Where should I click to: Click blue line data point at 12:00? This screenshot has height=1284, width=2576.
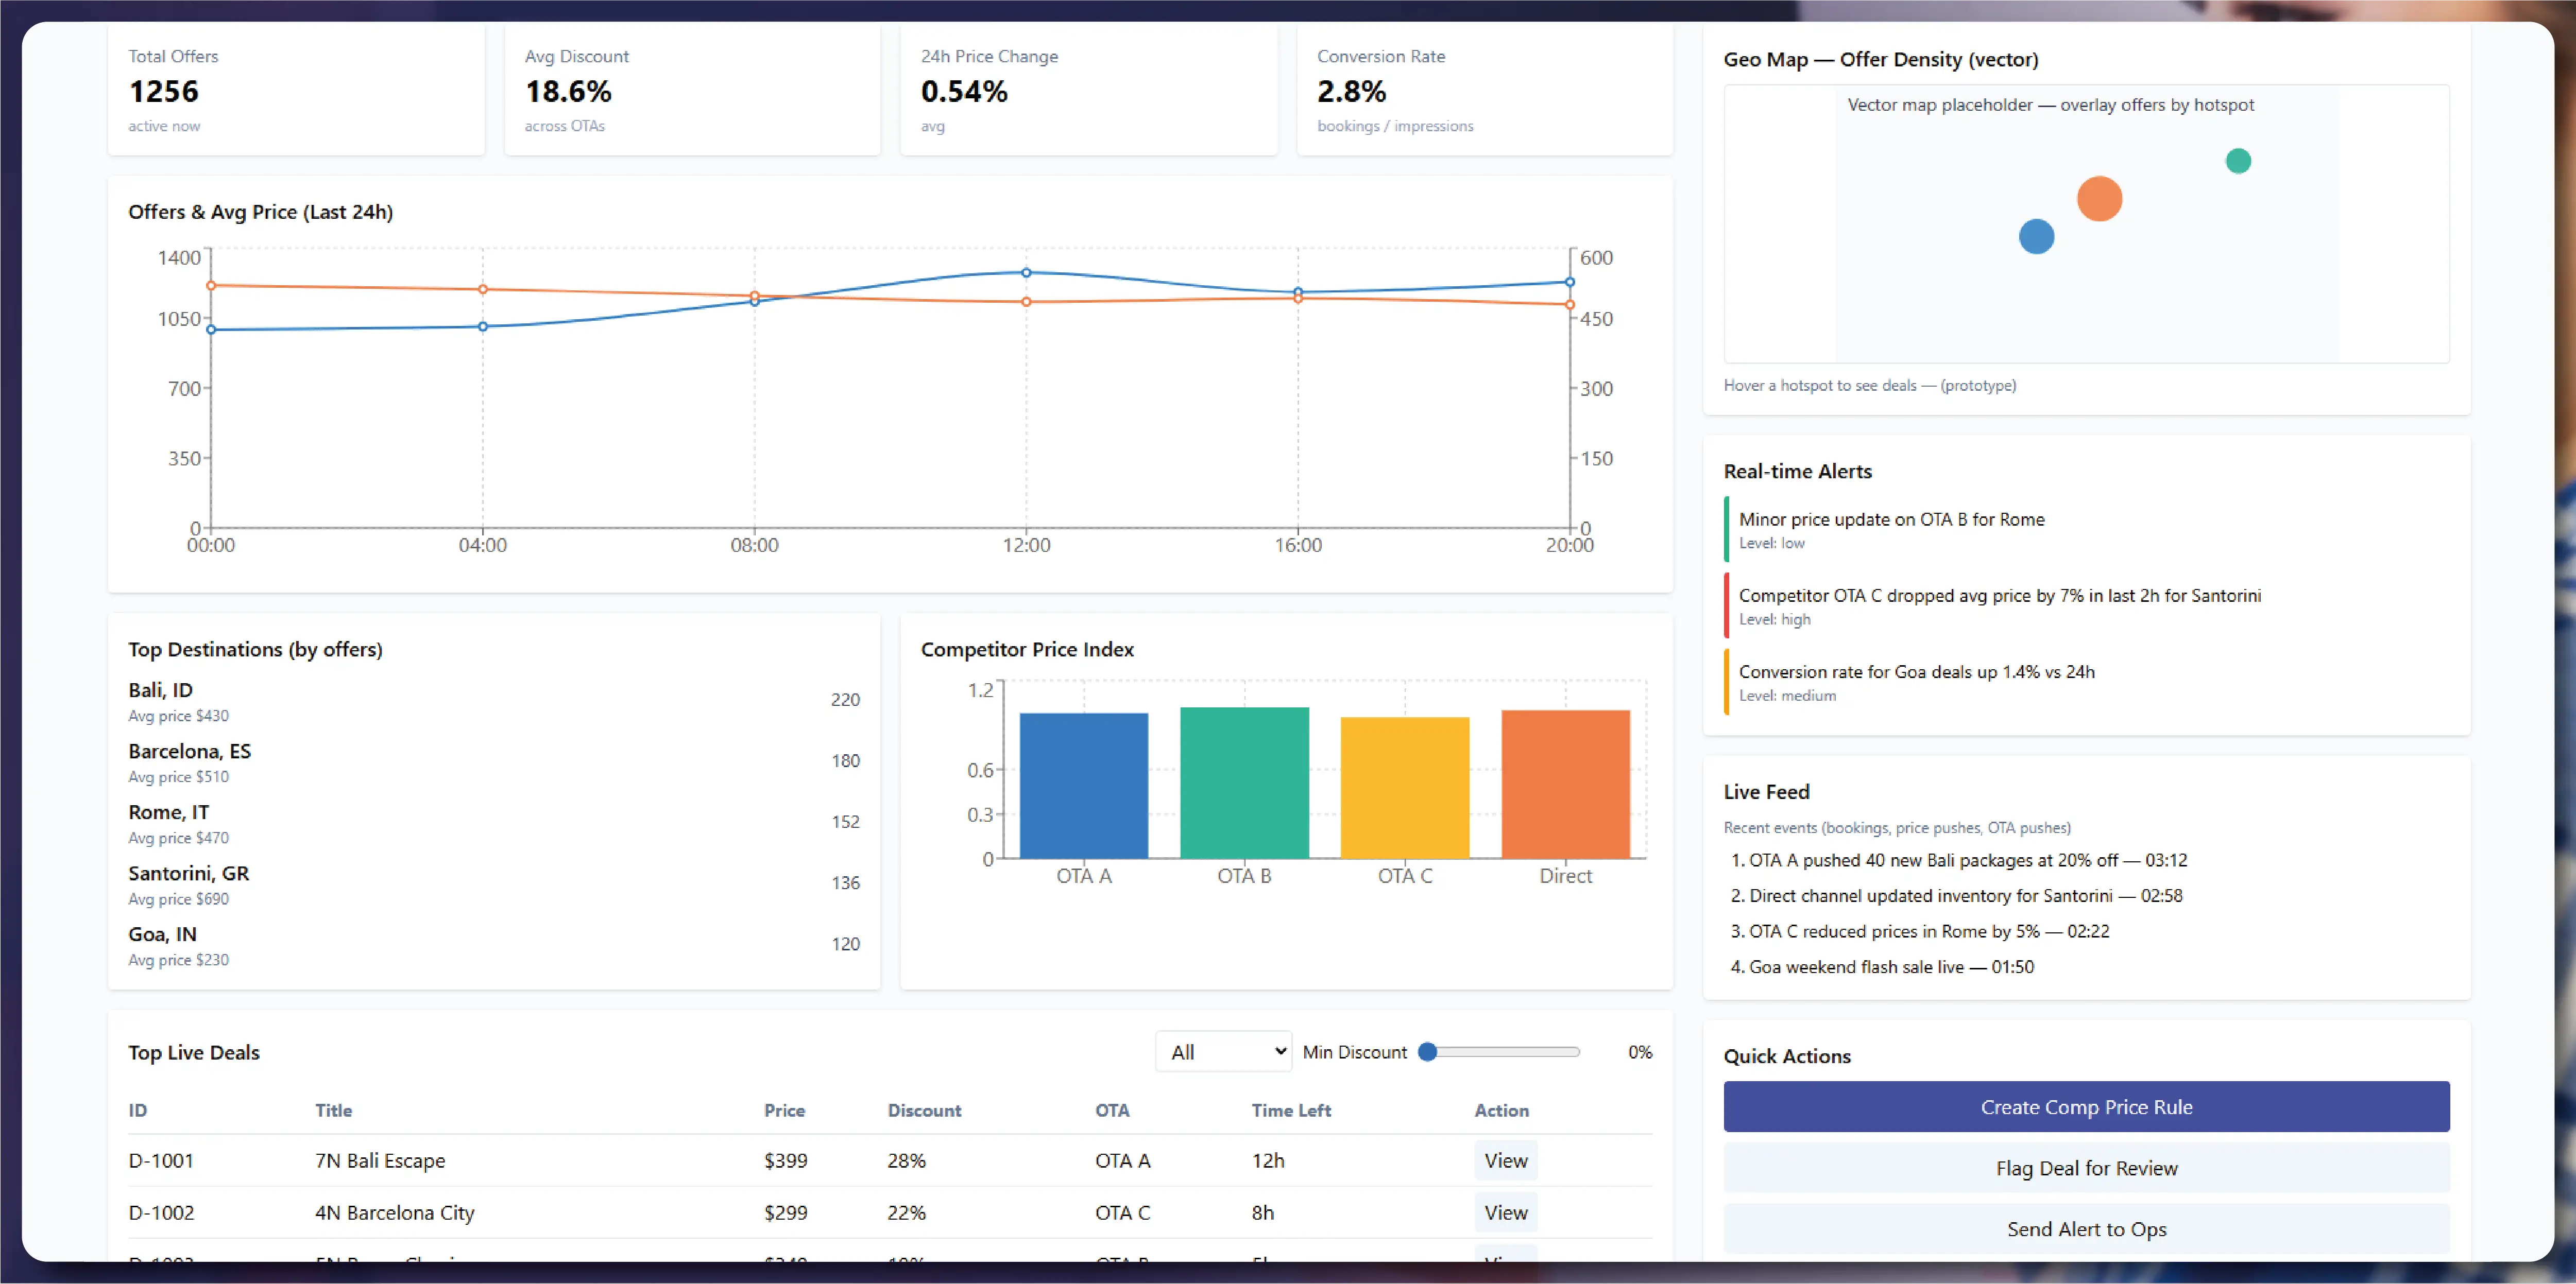click(x=1026, y=273)
